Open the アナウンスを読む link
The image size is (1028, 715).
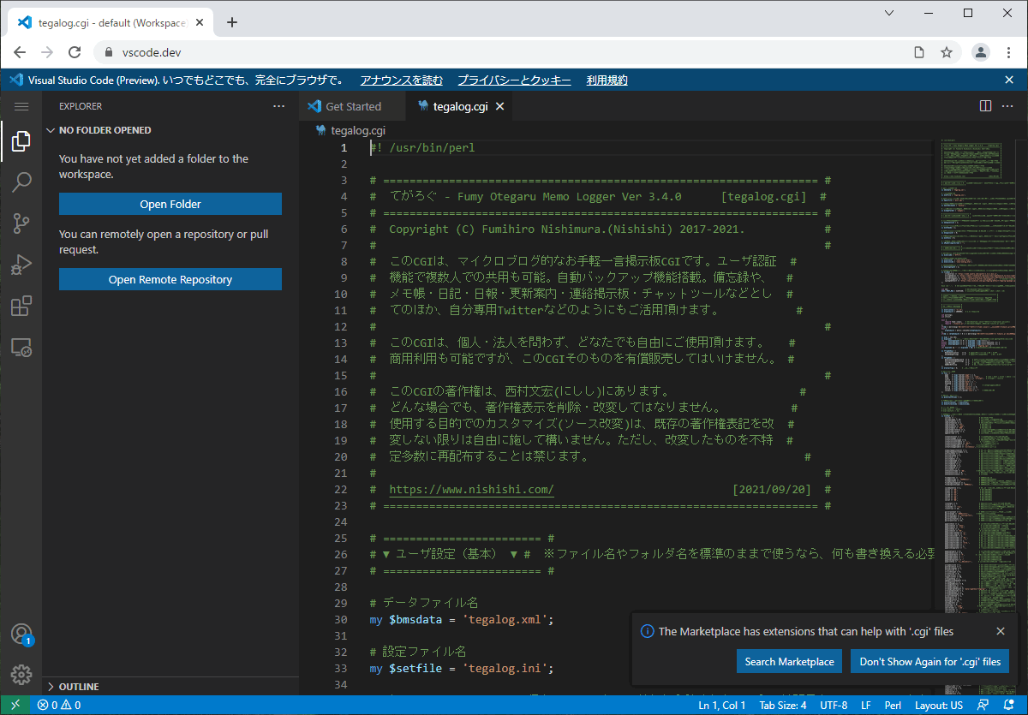point(402,80)
